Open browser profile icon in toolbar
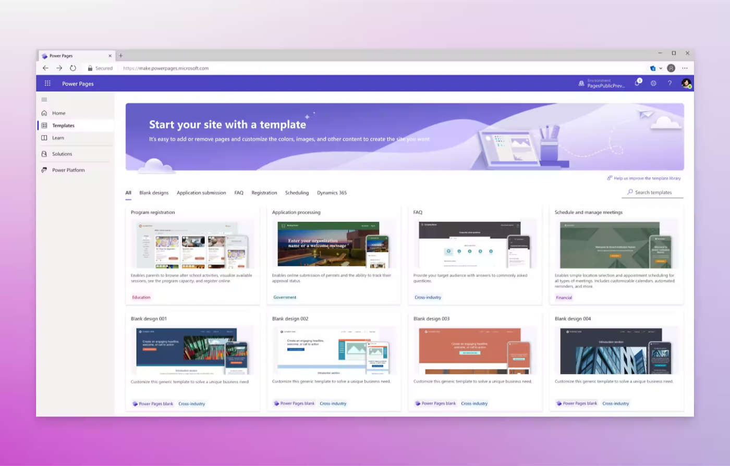The width and height of the screenshot is (730, 466). click(x=671, y=68)
